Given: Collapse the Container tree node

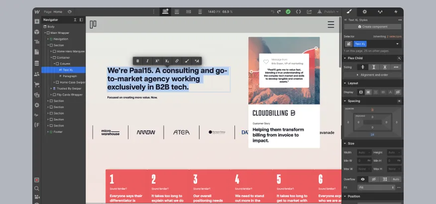Looking at the screenshot, I should click(x=51, y=58).
